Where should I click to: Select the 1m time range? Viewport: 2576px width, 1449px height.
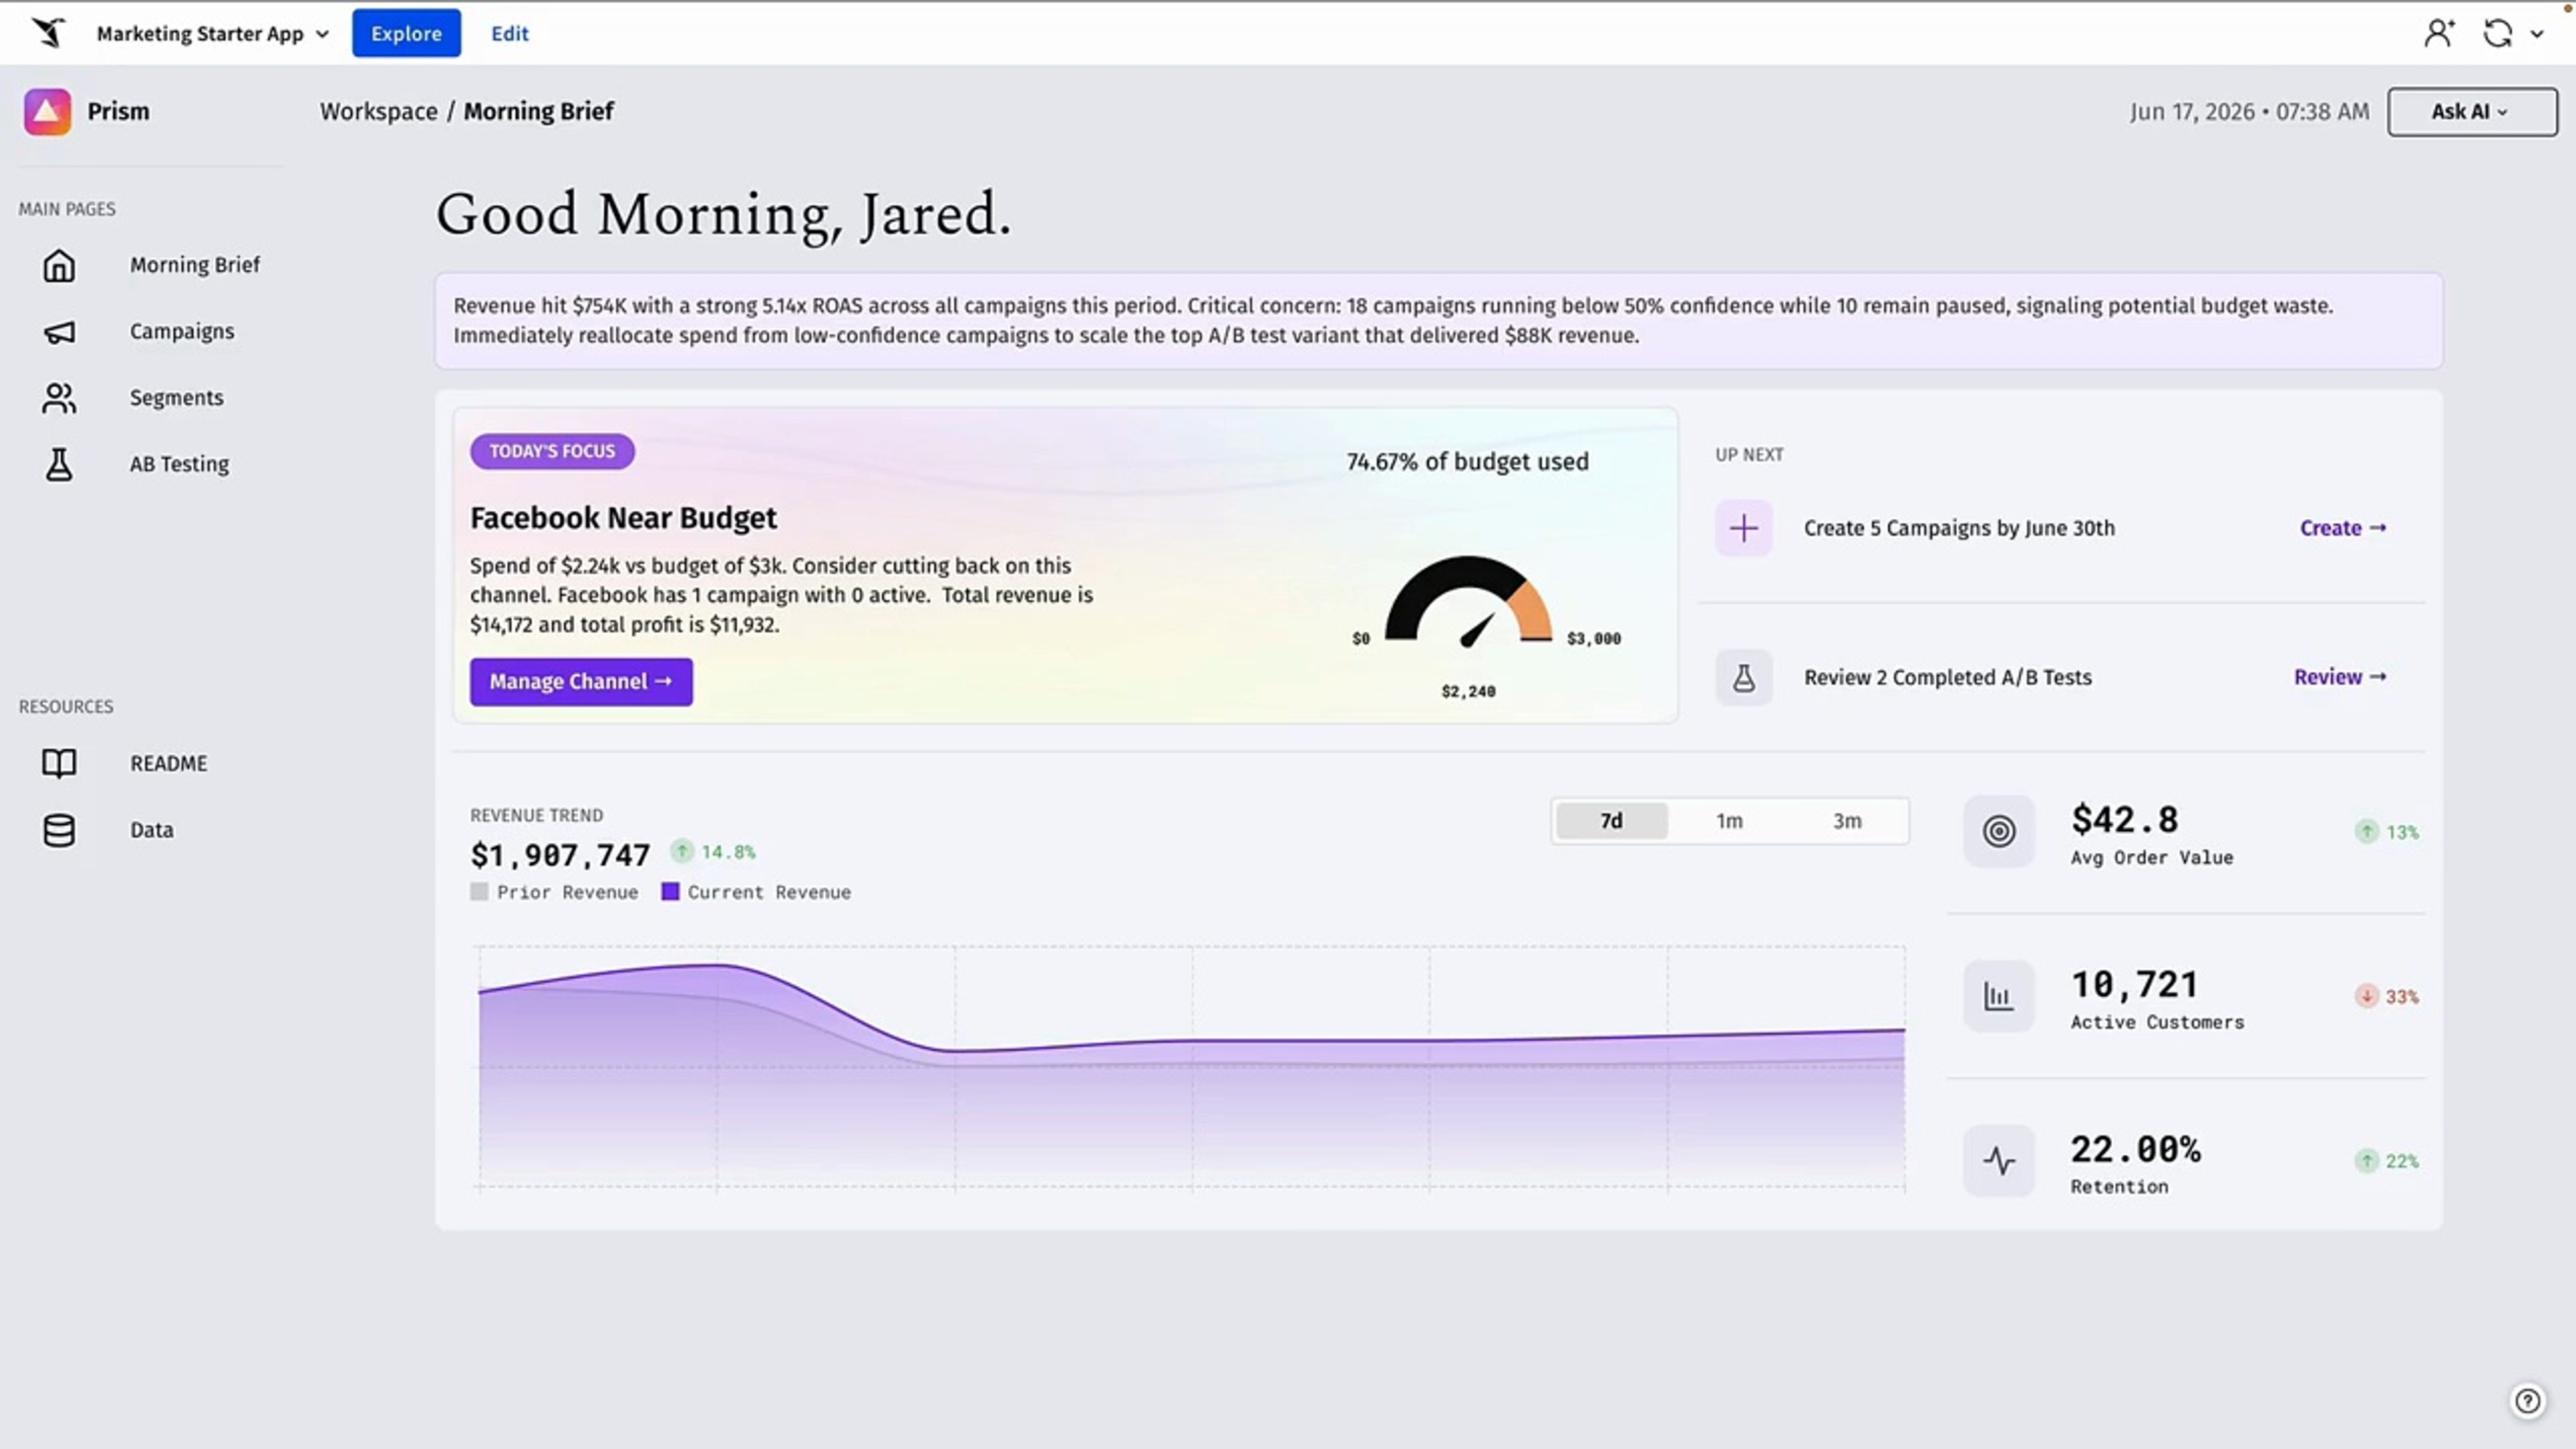(1729, 821)
